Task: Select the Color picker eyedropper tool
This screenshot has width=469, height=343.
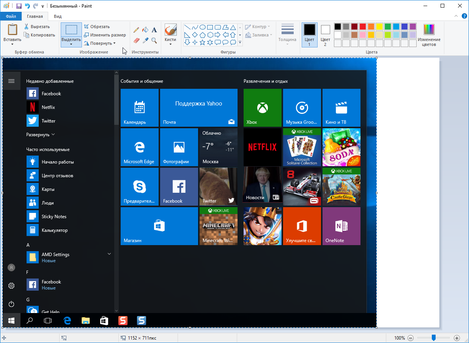Action: 146,40
